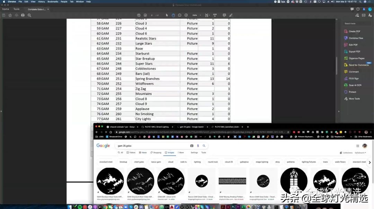The height and width of the screenshot is (209, 374).
Task: Collapse the right tools pane arrow
Action: (x=339, y=111)
